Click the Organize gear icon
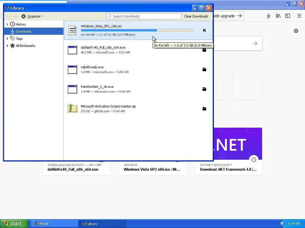Image resolution: width=305 pixels, height=228 pixels. tap(24, 16)
